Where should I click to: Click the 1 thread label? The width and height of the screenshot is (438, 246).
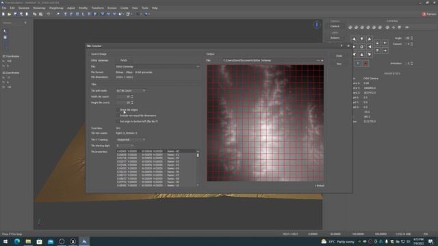coord(320,186)
